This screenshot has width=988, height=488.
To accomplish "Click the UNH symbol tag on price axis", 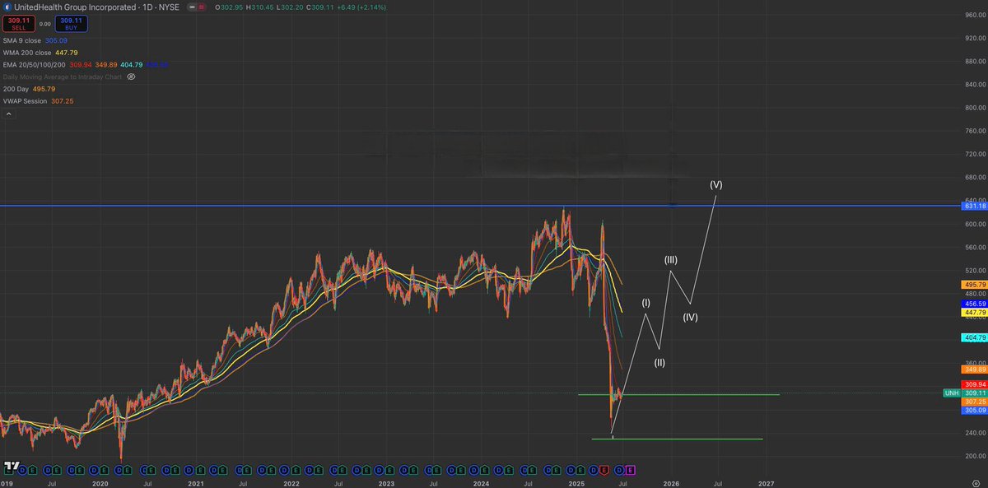I will click(950, 393).
